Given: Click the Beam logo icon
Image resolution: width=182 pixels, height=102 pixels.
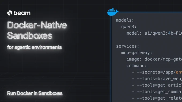Looking at the screenshot, I should click(10, 13).
